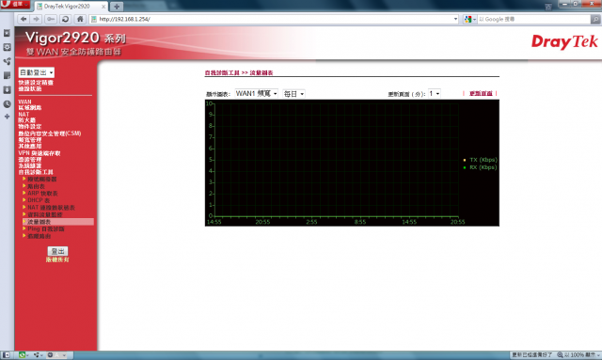Viewport: 602px width, 360px height.
Task: Open the search engine selector dropdown arrow
Action: [474, 19]
